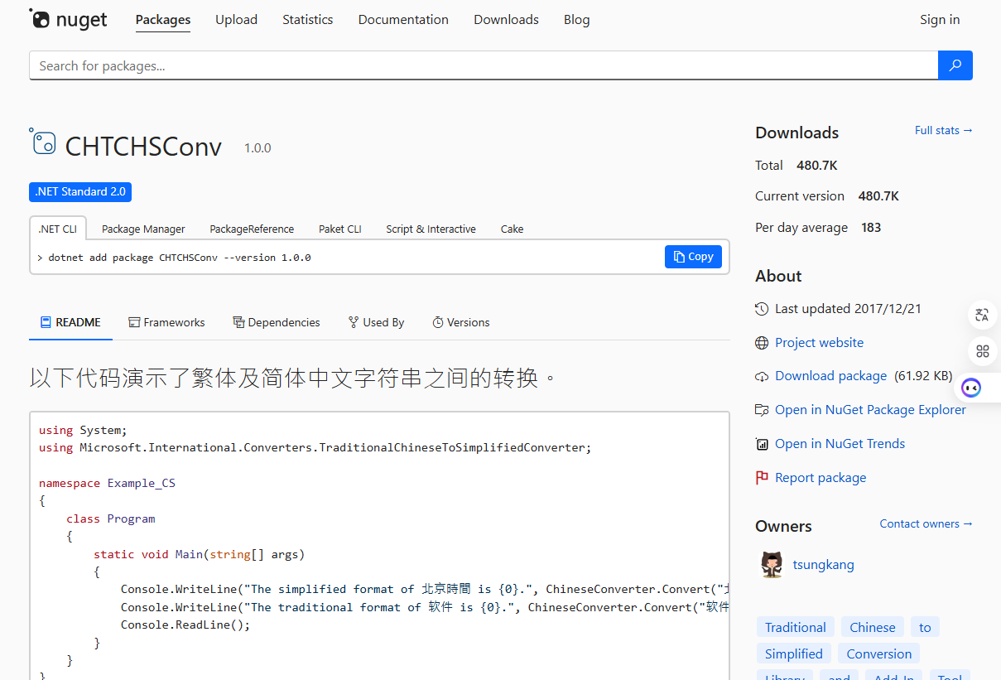Click the CHTCHSConv package title
1001x680 pixels.
[143, 147]
